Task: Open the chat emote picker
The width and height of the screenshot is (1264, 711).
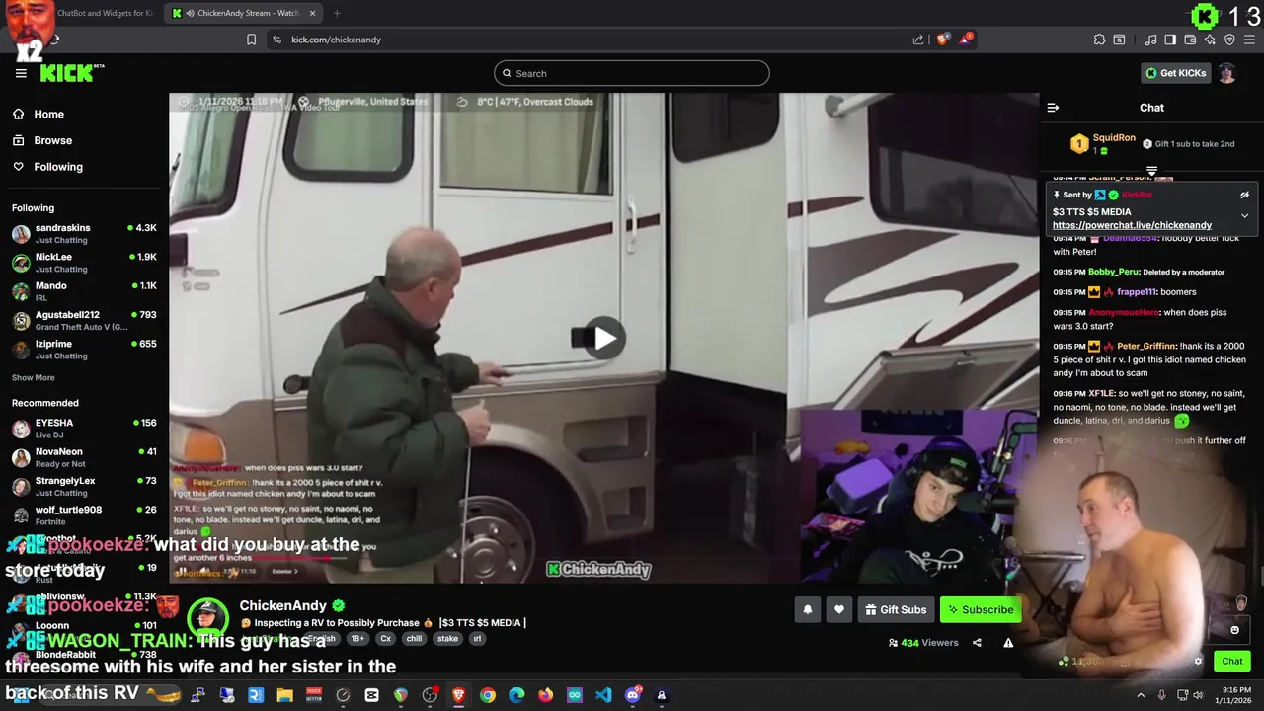Action: [x=1234, y=630]
